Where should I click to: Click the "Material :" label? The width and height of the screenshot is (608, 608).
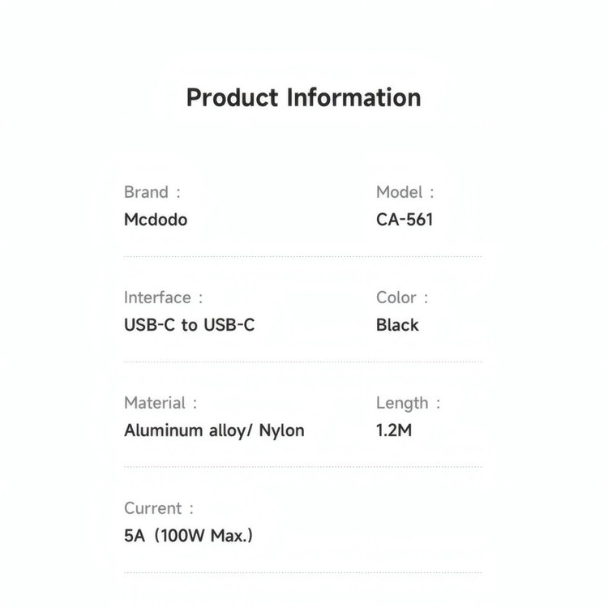point(161,403)
